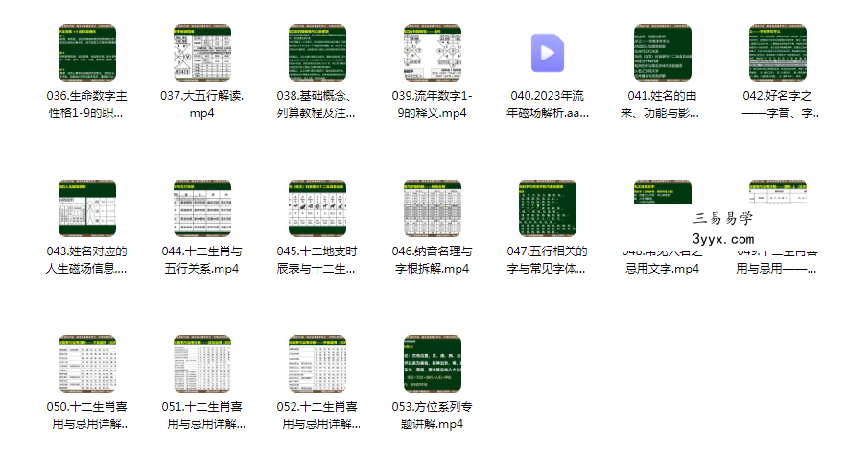The width and height of the screenshot is (846, 455).
Task: Select the file name 037.大五行解读.mp4
Action: (x=201, y=105)
